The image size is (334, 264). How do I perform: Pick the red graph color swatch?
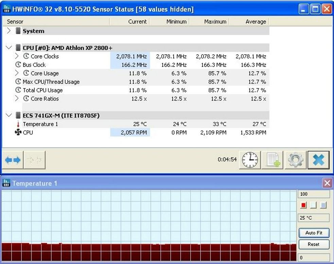tap(303, 205)
